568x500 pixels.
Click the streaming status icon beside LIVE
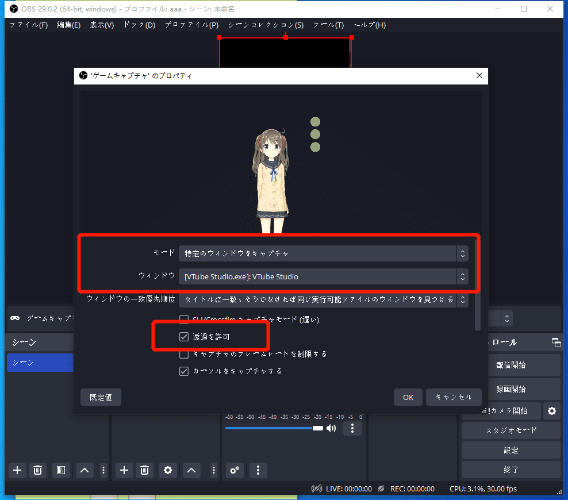(317, 489)
